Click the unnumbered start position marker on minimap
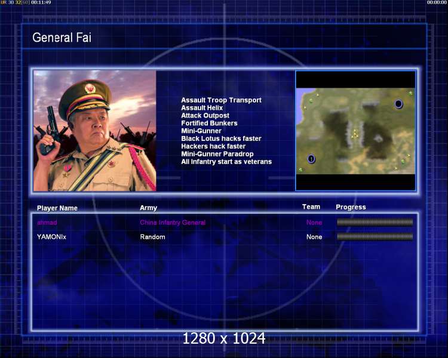 [x=398, y=104]
